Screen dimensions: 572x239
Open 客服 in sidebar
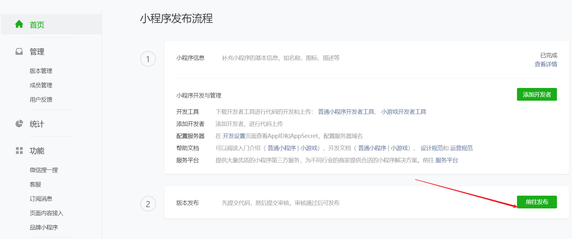pyautogui.click(x=36, y=184)
